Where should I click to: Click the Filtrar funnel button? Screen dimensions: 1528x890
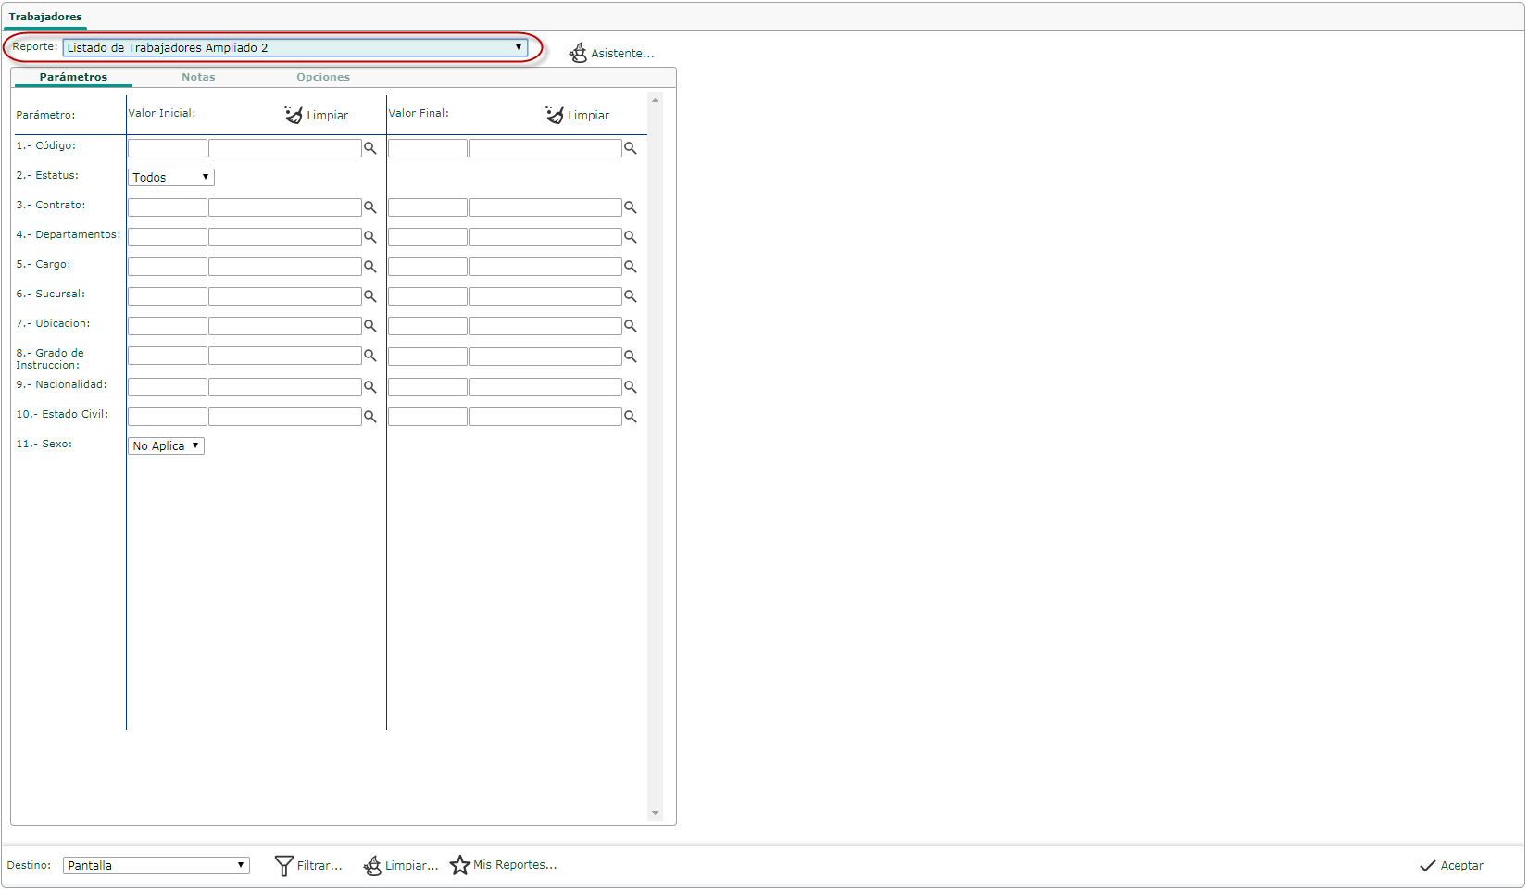pyautogui.click(x=308, y=865)
